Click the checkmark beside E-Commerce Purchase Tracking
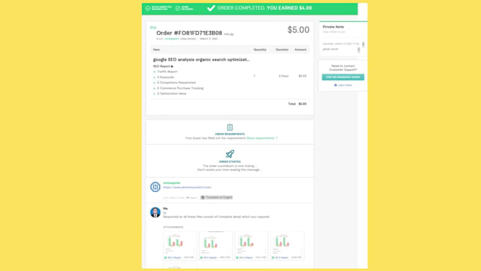 [154, 88]
